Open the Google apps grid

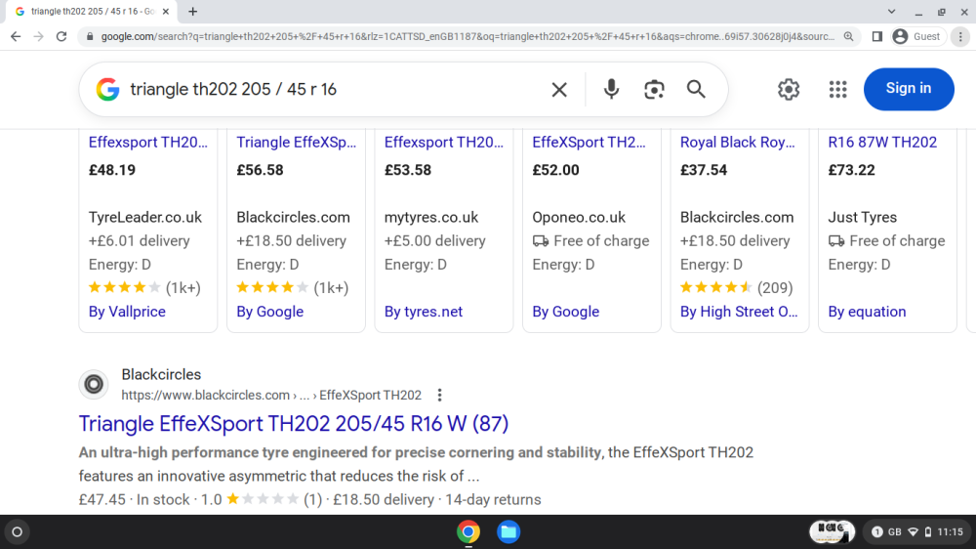[x=837, y=89]
